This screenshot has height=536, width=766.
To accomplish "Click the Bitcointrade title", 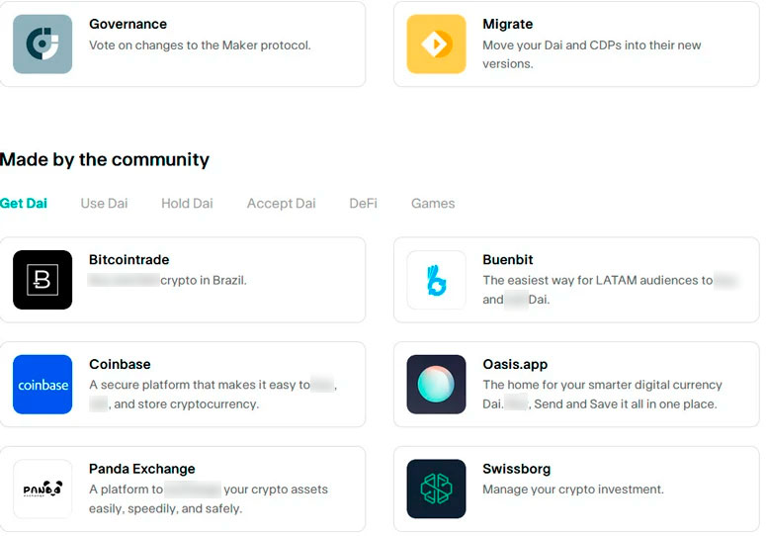I will point(128,260).
